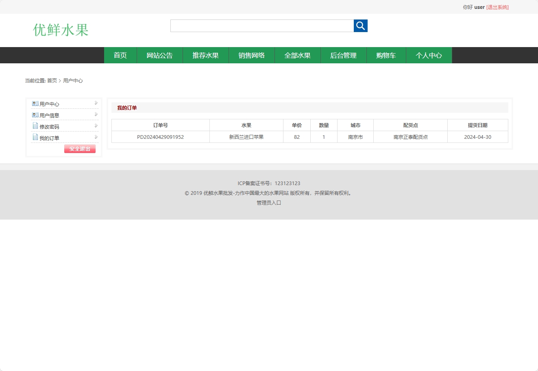
Task: Click into the search input field
Action: click(262, 26)
